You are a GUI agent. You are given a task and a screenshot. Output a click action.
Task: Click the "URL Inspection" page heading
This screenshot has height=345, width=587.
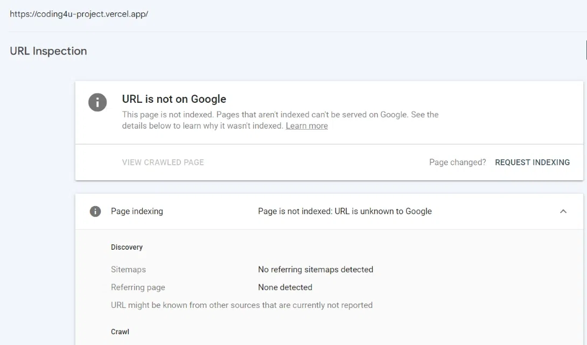pyautogui.click(x=48, y=51)
